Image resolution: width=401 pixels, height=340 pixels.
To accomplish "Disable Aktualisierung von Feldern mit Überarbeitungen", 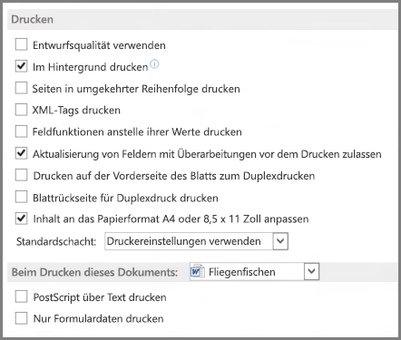I will pyautogui.click(x=21, y=153).
